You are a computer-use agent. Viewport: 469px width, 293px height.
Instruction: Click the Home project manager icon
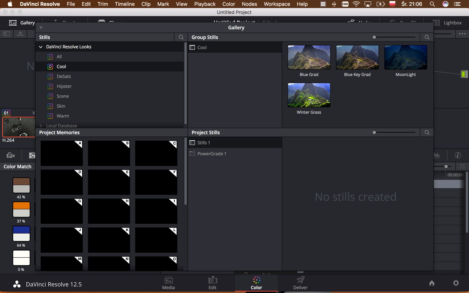click(432, 283)
